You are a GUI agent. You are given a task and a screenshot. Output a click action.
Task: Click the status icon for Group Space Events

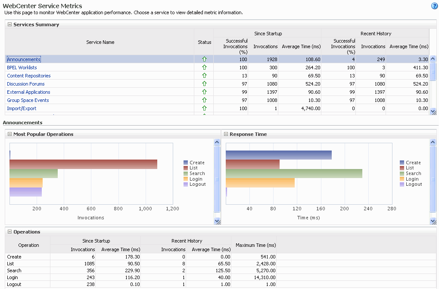tap(204, 100)
